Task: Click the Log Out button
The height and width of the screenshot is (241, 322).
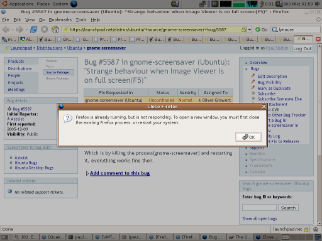Action: tap(303, 48)
